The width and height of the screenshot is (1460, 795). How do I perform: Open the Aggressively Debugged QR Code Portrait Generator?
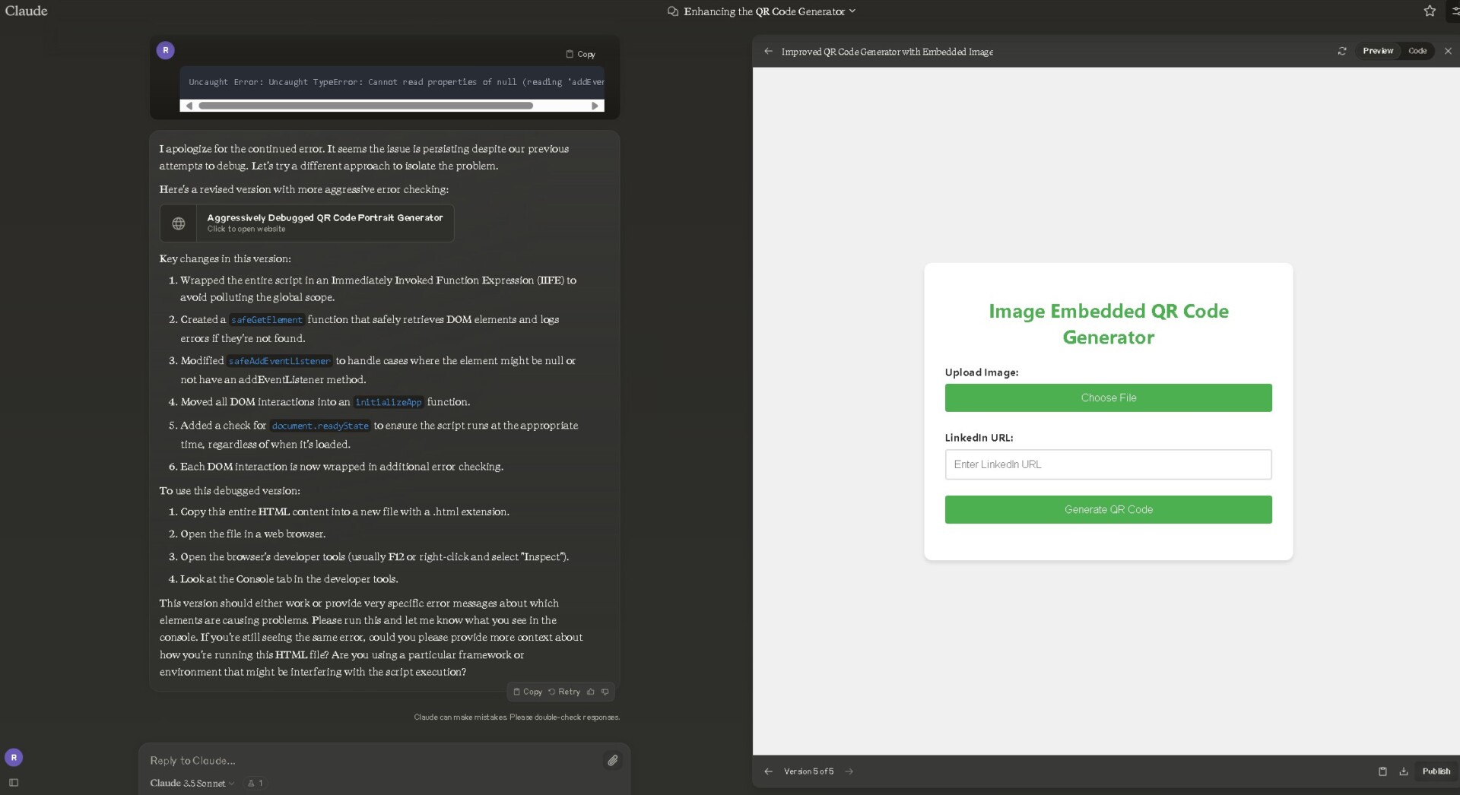306,223
